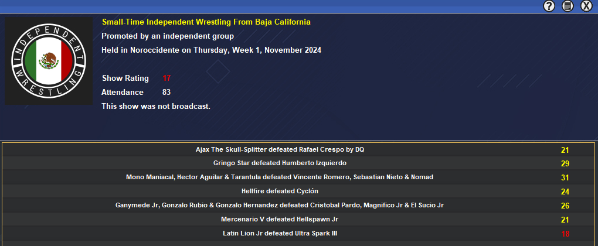Viewport: 598px width, 246px height.
Task: Open the Mono Maniacal six-man tag match
Action: [x=280, y=177]
